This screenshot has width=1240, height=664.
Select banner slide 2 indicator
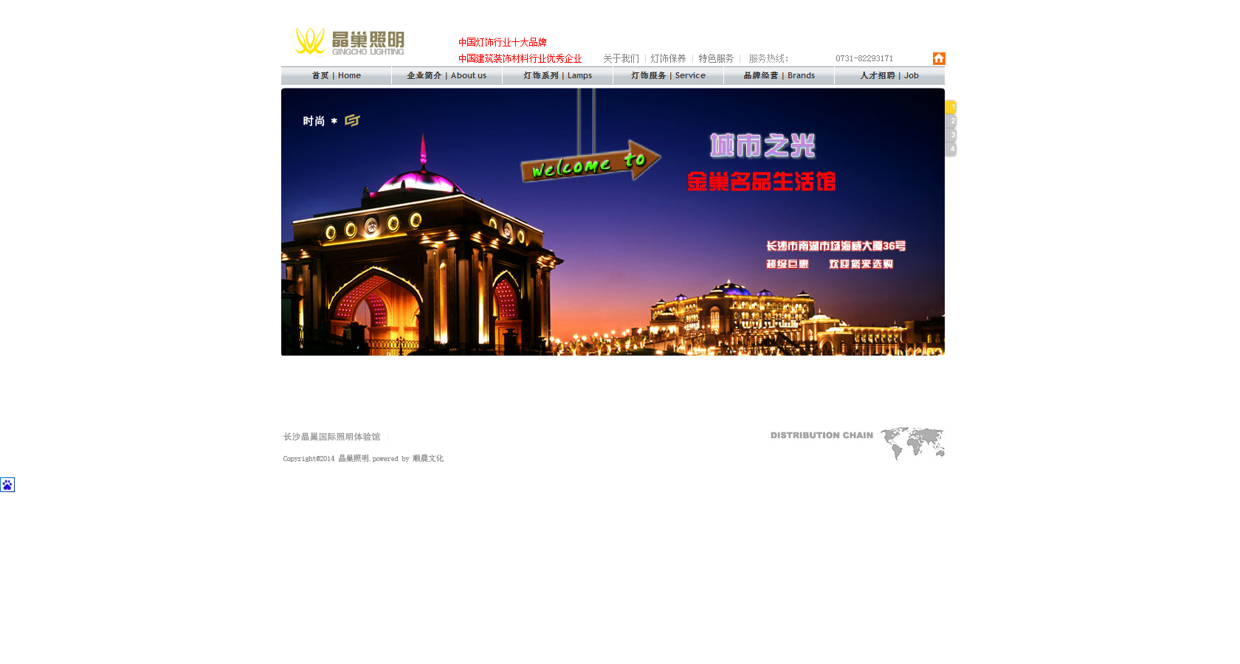tap(951, 121)
